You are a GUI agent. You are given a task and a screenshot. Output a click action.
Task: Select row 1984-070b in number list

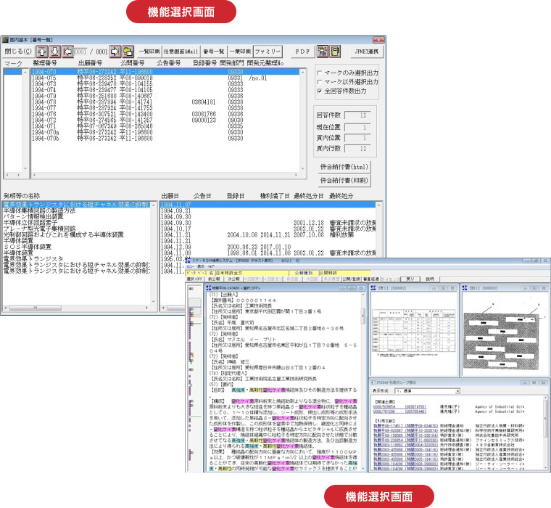[x=165, y=139]
